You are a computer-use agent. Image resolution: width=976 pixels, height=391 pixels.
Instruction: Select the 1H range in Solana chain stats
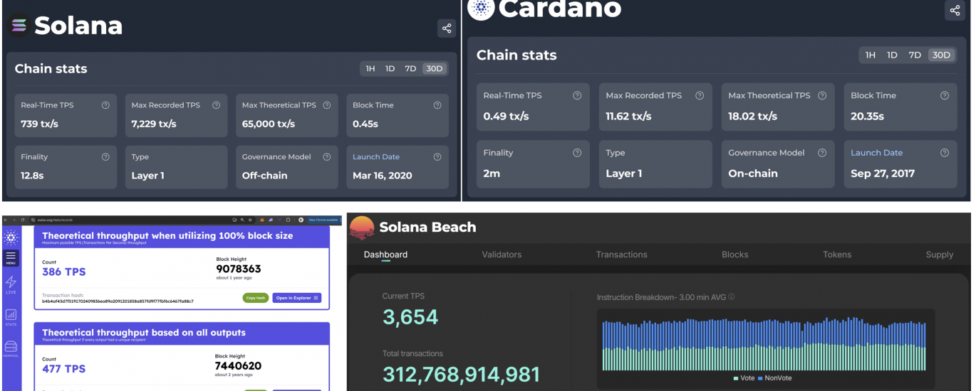pos(370,69)
